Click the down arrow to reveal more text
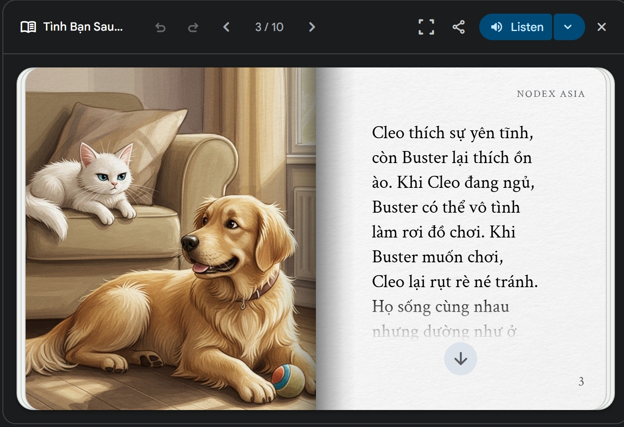The width and height of the screenshot is (624, 427). point(461,359)
